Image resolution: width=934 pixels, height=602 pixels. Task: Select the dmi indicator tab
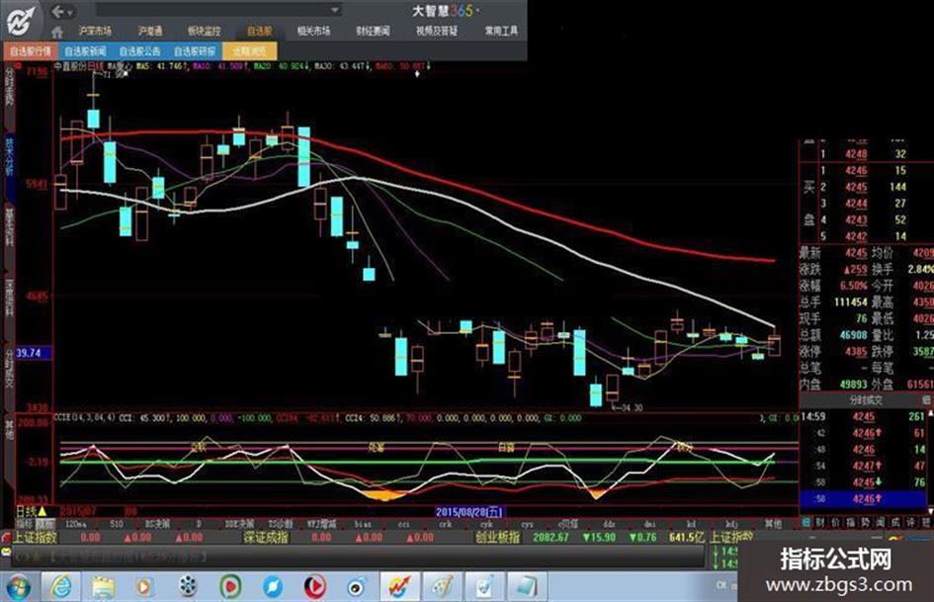[650, 524]
